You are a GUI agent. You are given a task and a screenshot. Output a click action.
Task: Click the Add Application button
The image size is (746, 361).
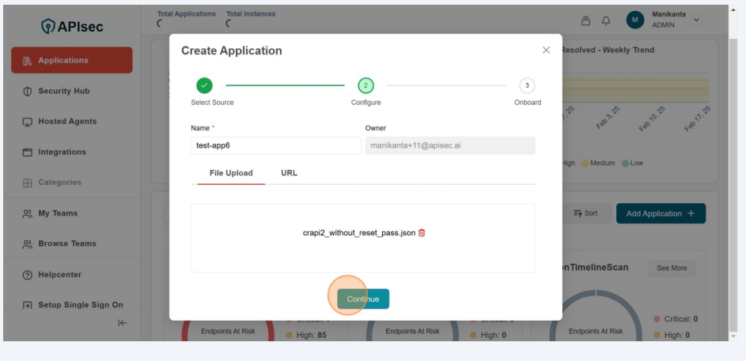(661, 213)
